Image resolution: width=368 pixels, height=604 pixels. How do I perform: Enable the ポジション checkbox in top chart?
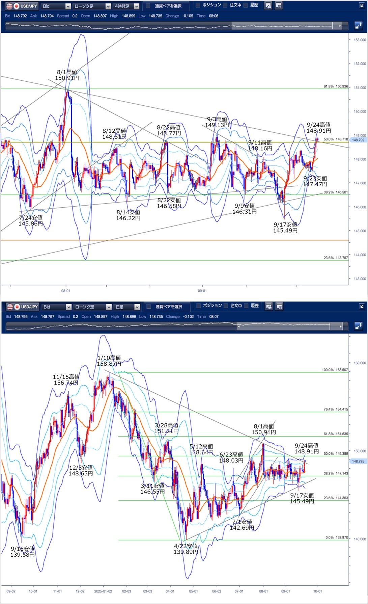tap(198, 5)
